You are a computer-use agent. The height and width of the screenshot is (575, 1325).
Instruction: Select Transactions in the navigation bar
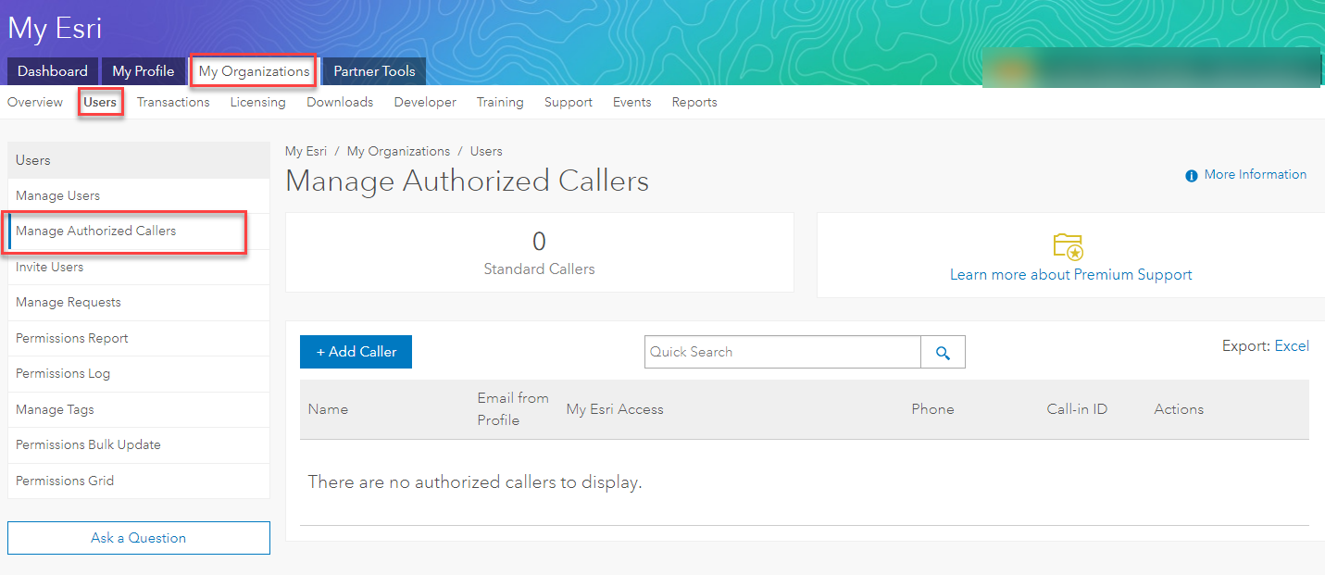pos(173,102)
